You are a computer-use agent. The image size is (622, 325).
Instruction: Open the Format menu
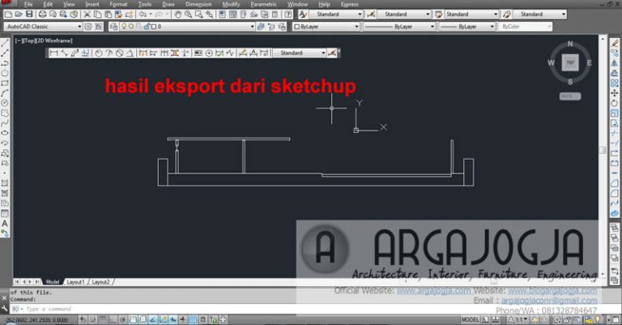coord(118,4)
